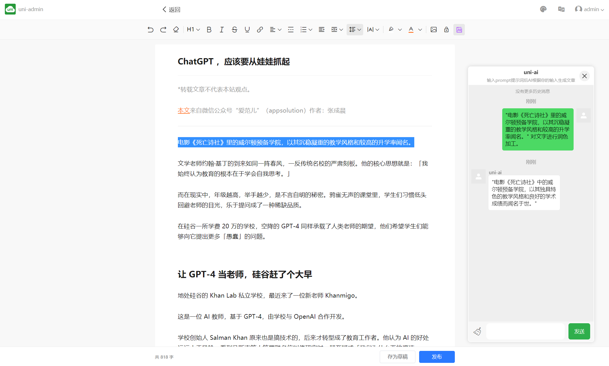The width and height of the screenshot is (609, 366).
Task: Publish article with 发布 button
Action: pos(437,357)
